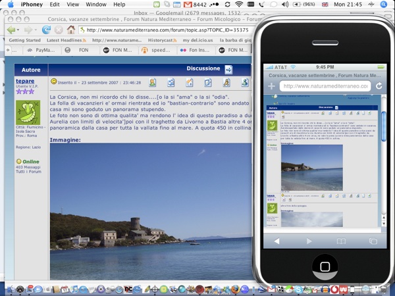Open the Window menu
395x296 pixels.
pos(96,5)
